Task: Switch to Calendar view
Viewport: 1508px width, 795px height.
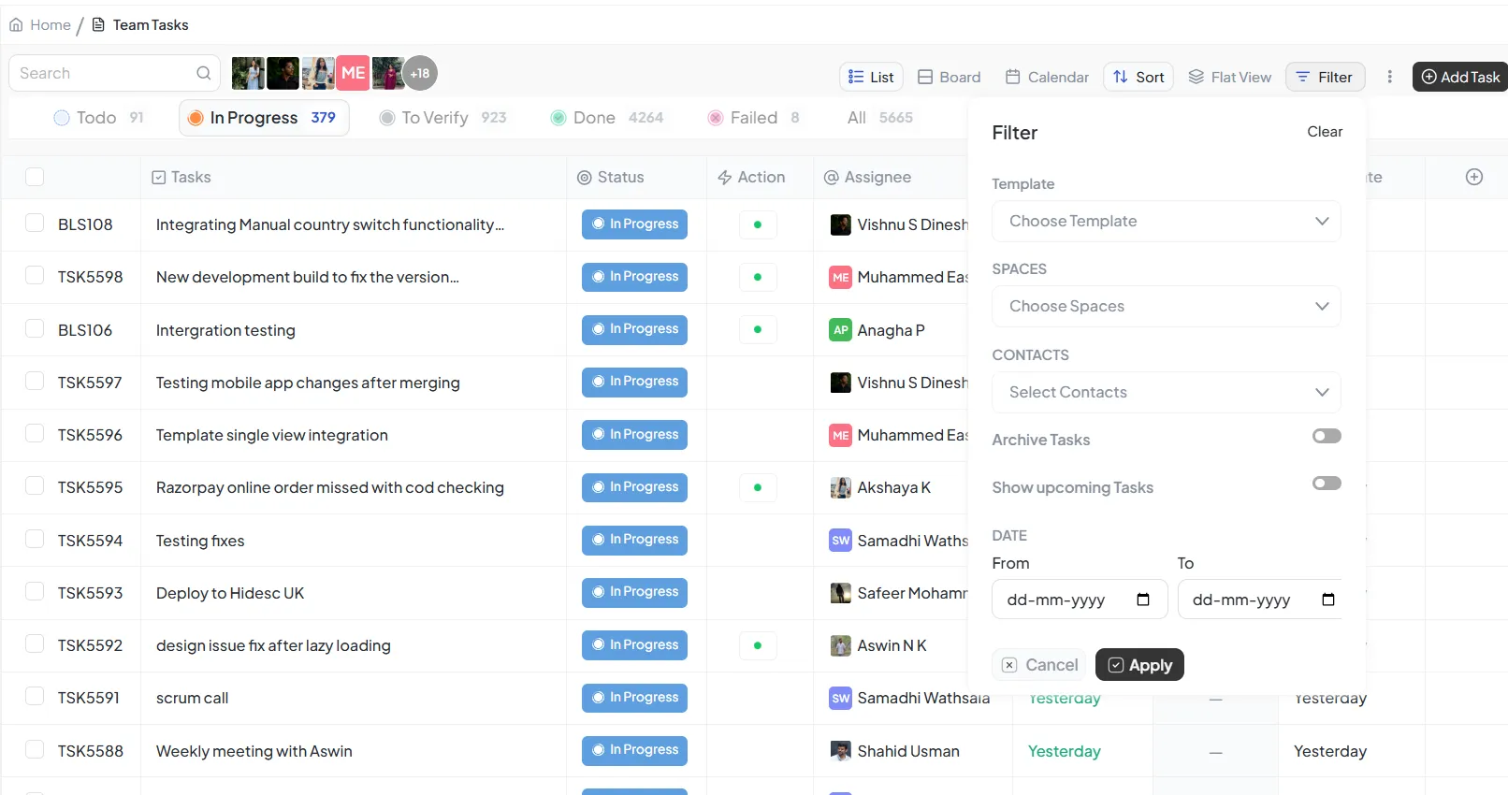Action: [x=1047, y=77]
